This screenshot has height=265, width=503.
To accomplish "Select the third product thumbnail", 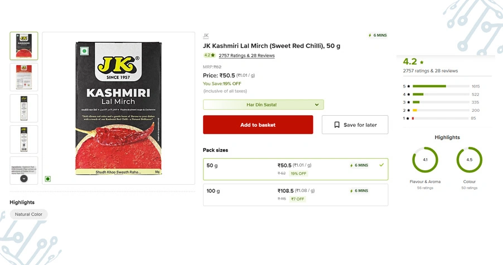I will click(x=24, y=108).
